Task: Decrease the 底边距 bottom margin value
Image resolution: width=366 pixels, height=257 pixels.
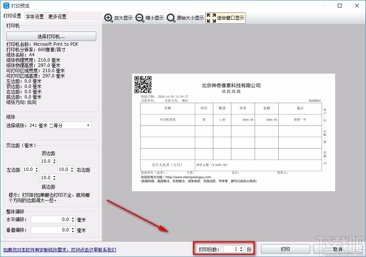Action: point(55,180)
